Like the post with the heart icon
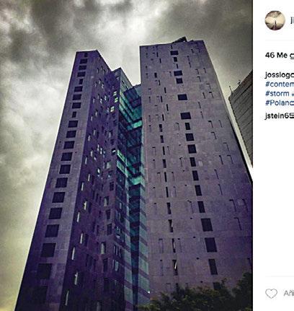The width and height of the screenshot is (294, 311). click(x=271, y=293)
